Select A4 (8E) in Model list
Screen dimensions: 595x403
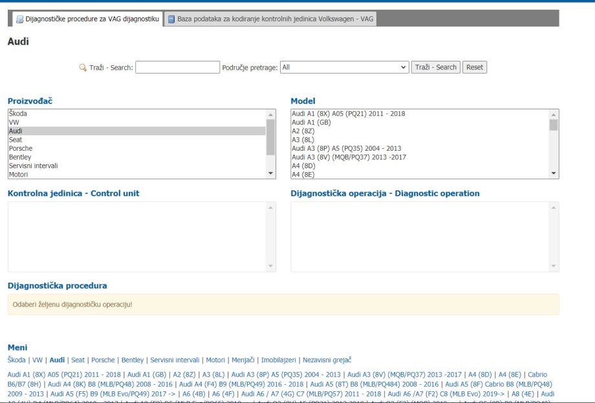click(420, 175)
